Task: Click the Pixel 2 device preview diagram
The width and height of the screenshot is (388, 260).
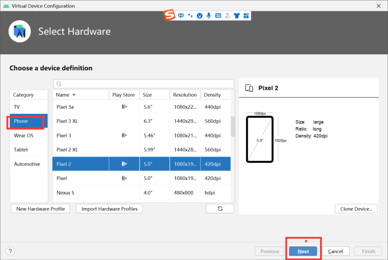Action: point(260,139)
